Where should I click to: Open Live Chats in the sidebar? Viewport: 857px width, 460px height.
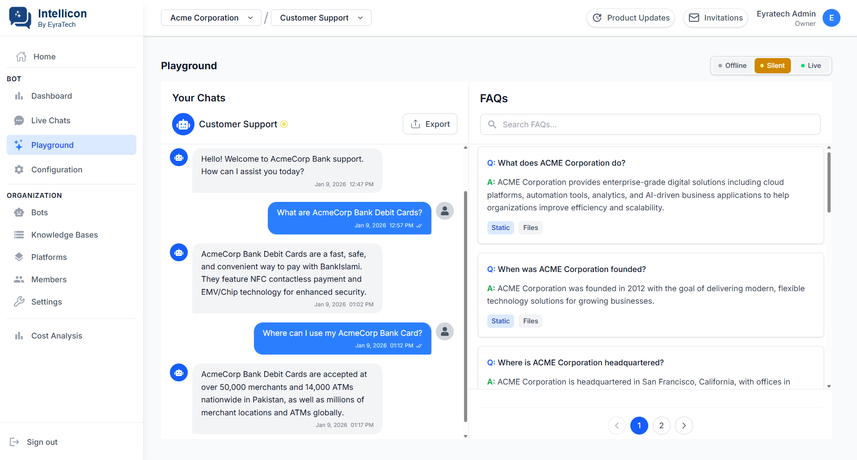(72, 121)
